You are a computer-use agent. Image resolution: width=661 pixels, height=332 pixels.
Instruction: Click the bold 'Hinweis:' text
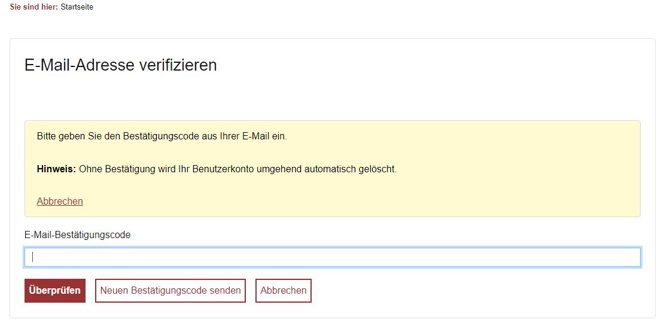[56, 169]
